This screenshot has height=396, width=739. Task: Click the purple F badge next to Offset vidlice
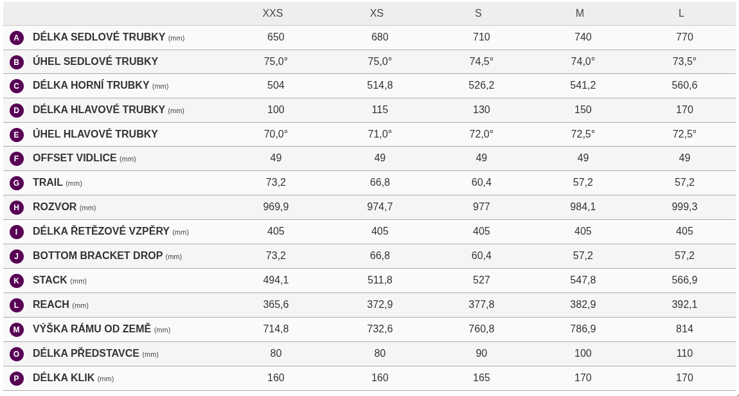coord(17,159)
